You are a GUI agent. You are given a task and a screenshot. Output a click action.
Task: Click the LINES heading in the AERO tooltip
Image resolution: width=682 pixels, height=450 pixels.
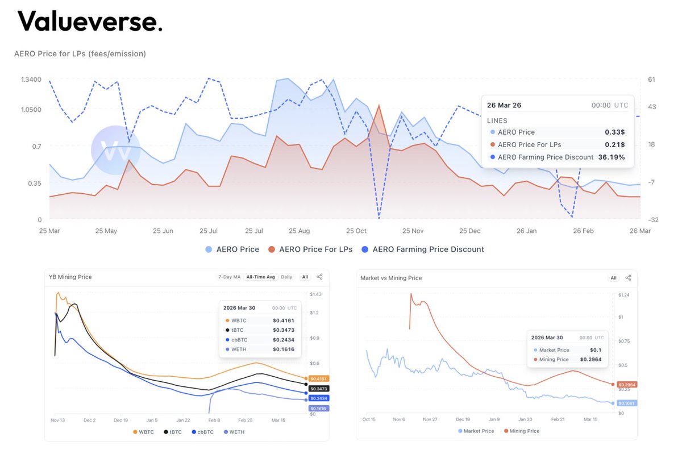pos(497,120)
